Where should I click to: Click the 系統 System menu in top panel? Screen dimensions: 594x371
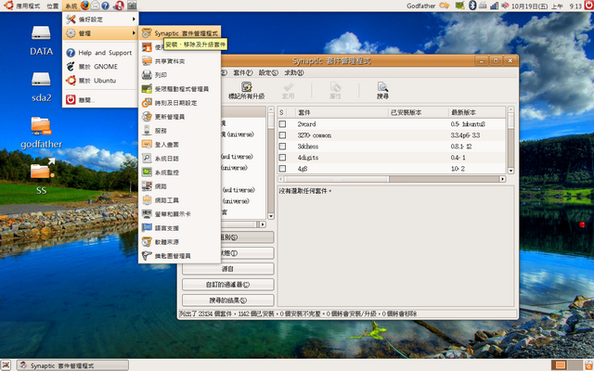pyautogui.click(x=71, y=6)
